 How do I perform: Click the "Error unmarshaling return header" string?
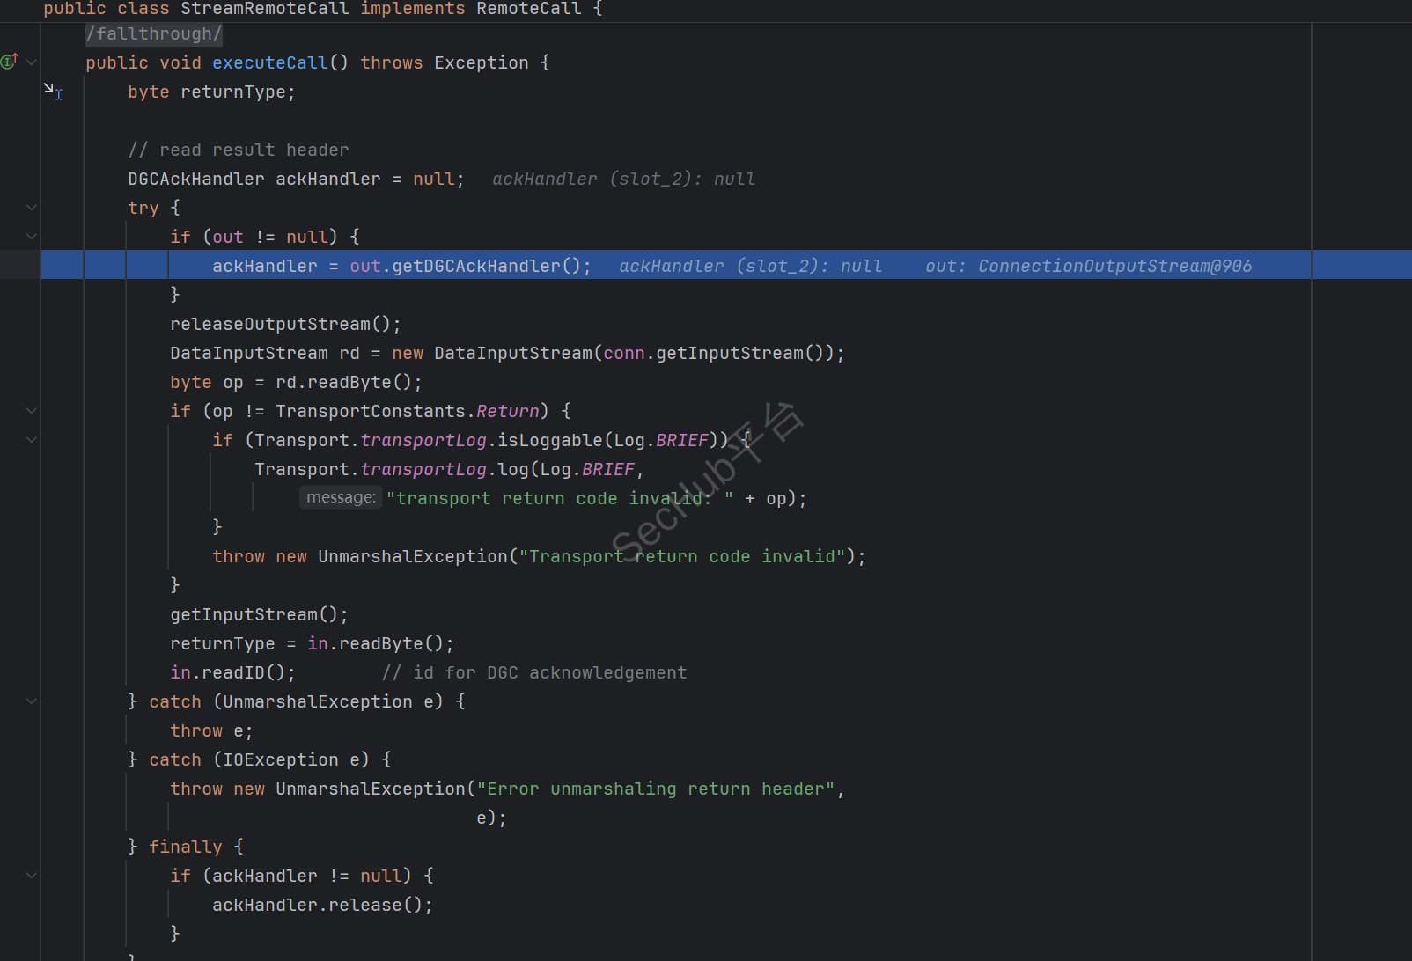point(655,789)
